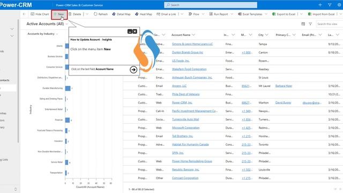Open the Active Accounts (All) view selector
343x193 pixels.
click(x=47, y=24)
